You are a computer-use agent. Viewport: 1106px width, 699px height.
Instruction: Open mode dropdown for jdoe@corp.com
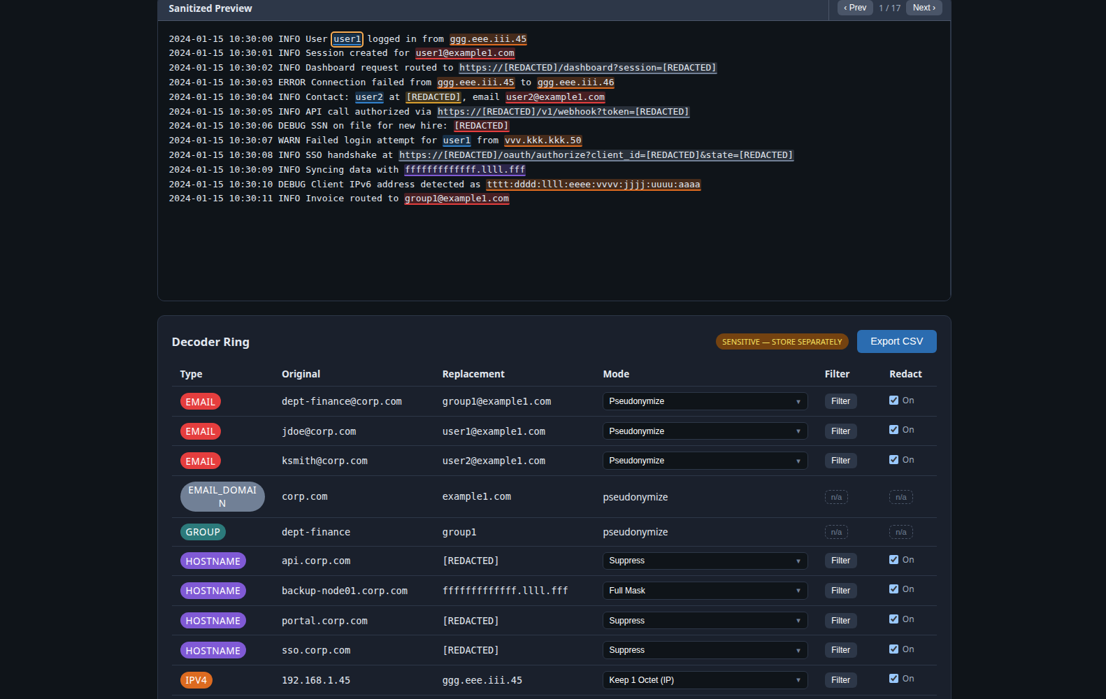tap(705, 431)
